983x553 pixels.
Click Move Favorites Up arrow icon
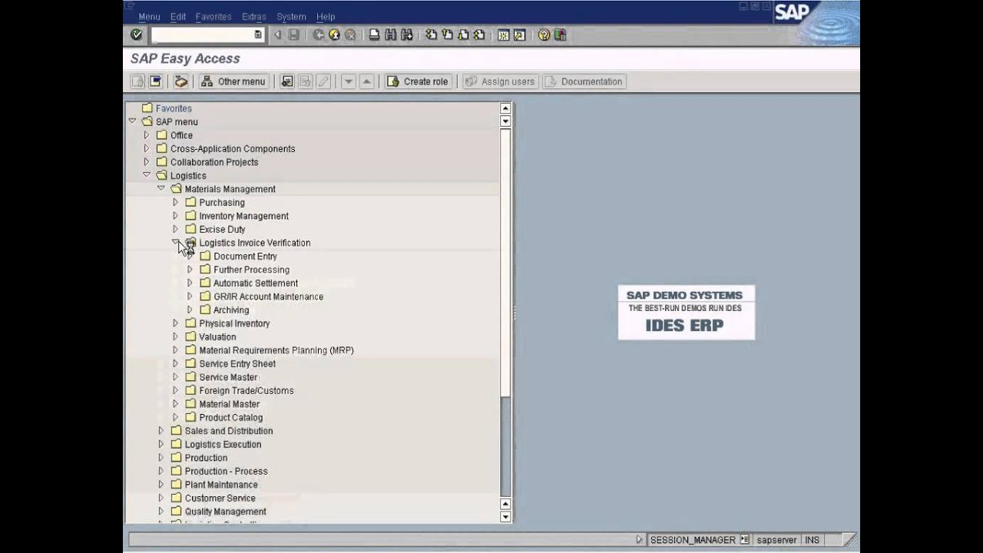[366, 81]
